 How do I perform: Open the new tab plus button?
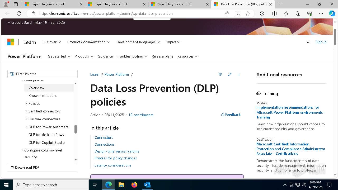(279, 4)
